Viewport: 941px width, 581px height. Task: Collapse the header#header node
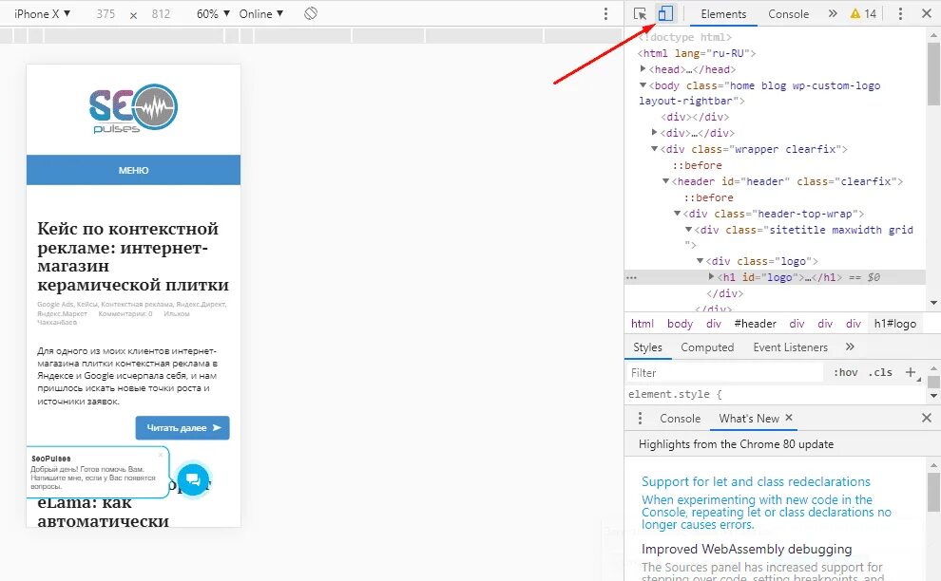coord(665,180)
